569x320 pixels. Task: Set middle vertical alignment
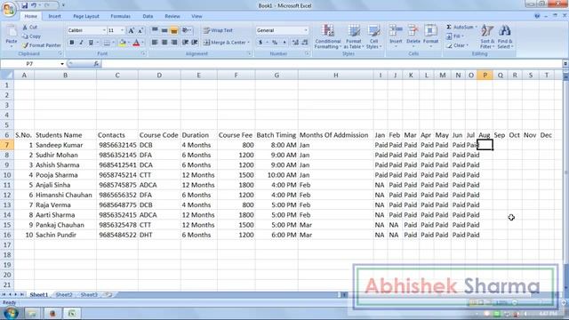164,30
